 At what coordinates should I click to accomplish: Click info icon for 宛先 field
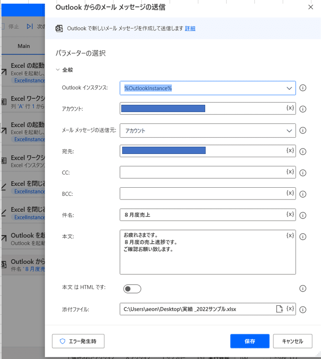pyautogui.click(x=303, y=152)
